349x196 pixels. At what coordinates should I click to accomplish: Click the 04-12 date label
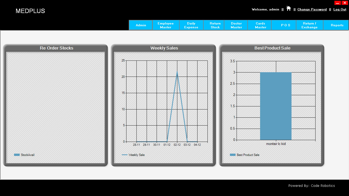(197, 145)
